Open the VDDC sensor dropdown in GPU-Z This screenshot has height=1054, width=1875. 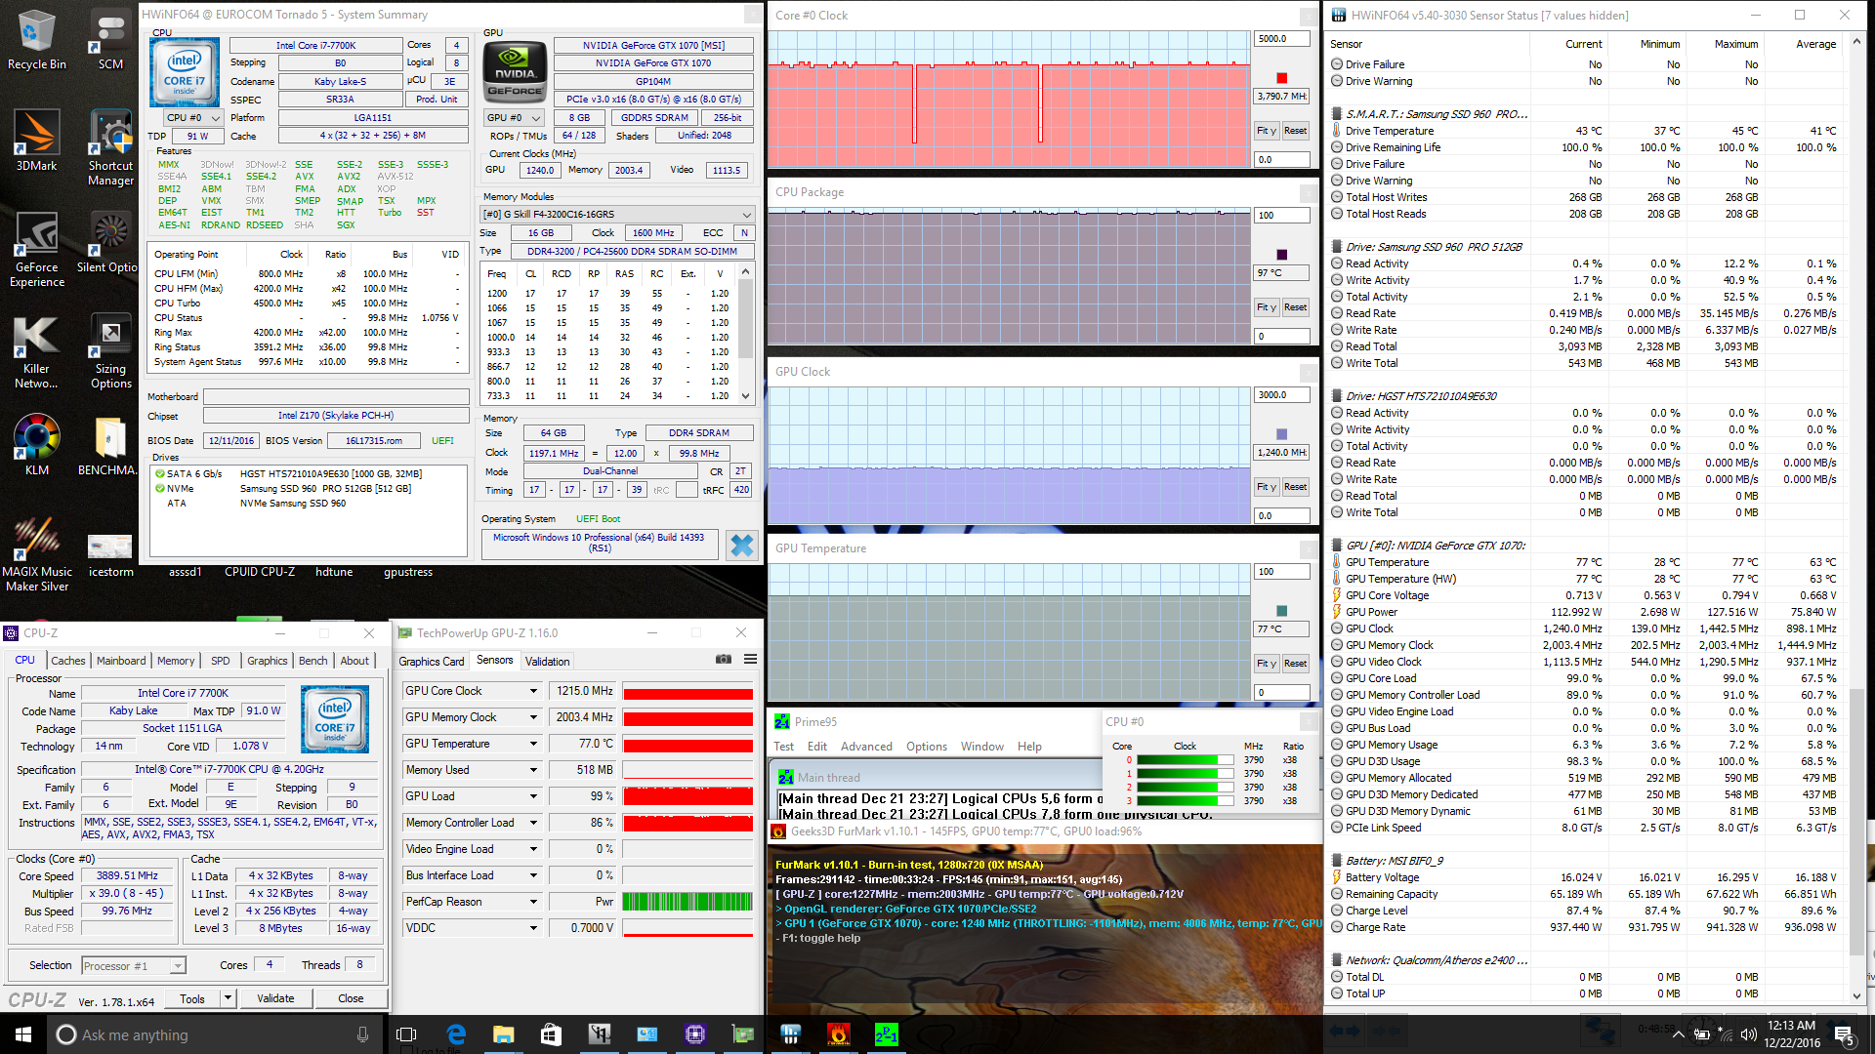point(534,928)
